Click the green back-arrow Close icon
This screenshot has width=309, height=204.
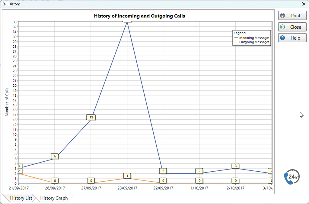[x=282, y=27]
